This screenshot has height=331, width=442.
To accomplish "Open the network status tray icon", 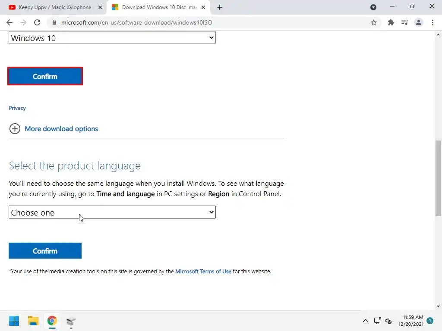I will (377, 321).
